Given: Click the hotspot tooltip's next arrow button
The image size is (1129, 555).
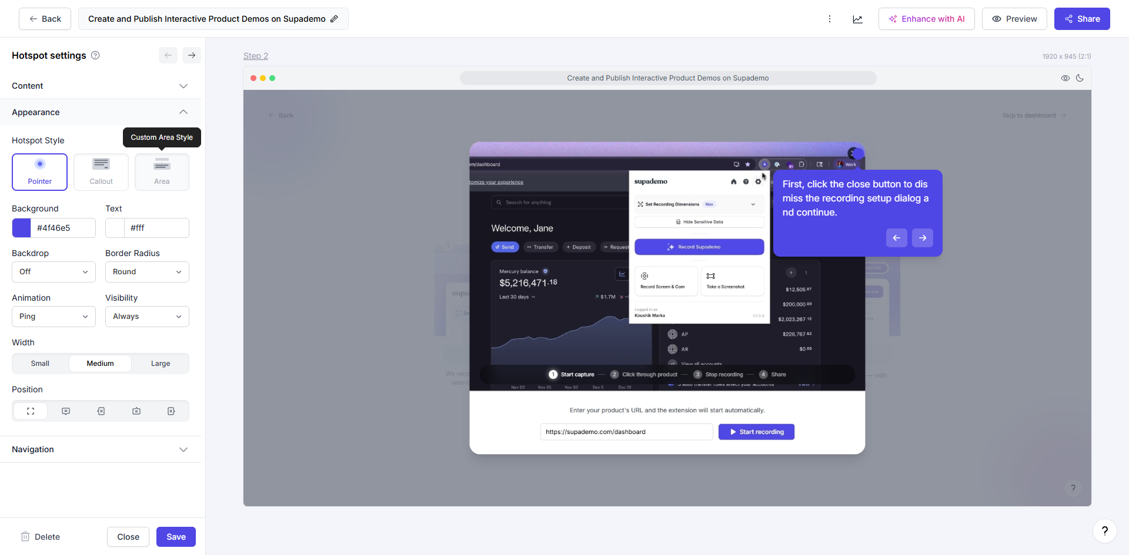Looking at the screenshot, I should pos(923,238).
